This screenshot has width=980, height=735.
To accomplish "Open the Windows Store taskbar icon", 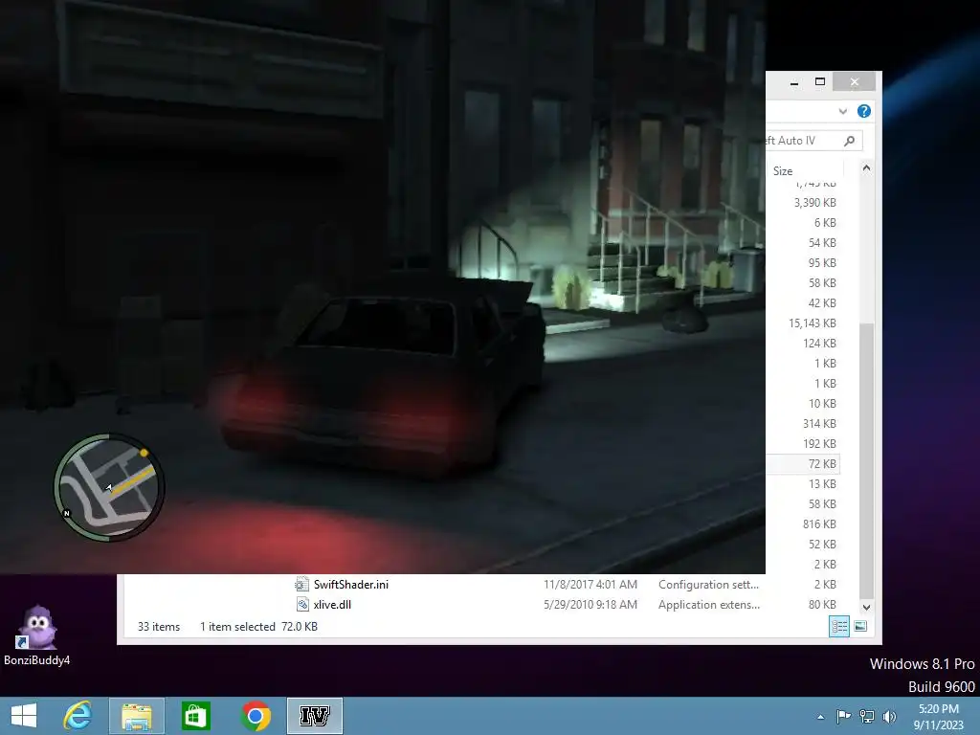I will click(195, 716).
